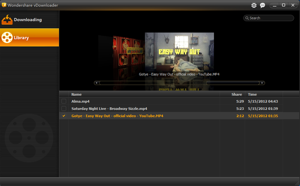Click the 5/15/2012 04:43 timestamp
The image size is (300, 186).
click(263, 101)
